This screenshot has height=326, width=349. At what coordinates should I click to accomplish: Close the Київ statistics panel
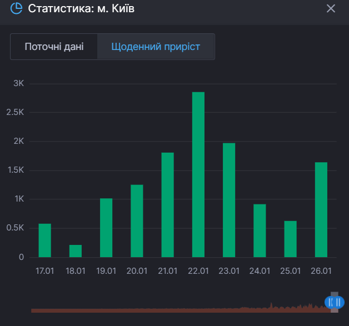coord(331,9)
